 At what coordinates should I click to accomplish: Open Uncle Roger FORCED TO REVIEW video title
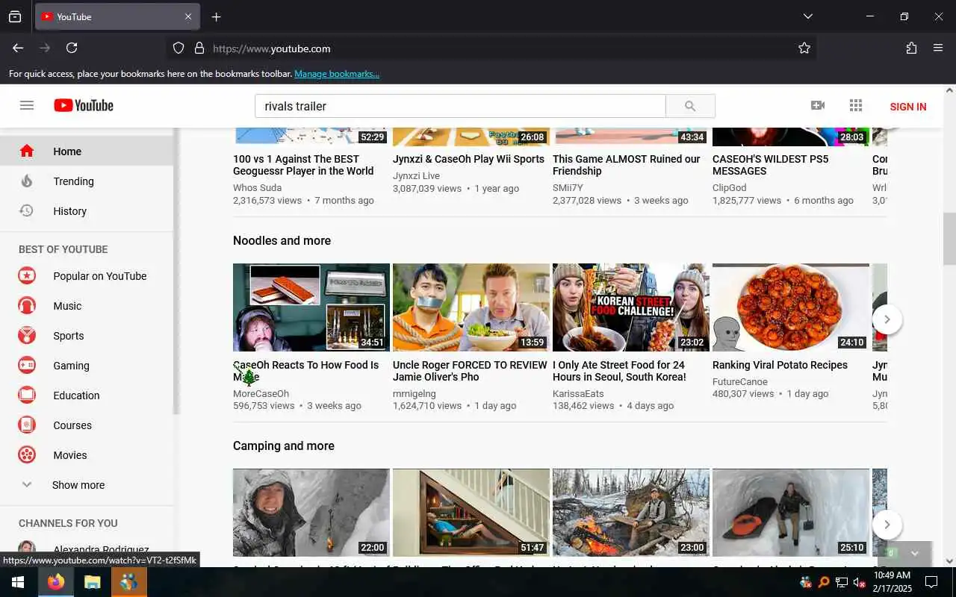click(x=470, y=371)
